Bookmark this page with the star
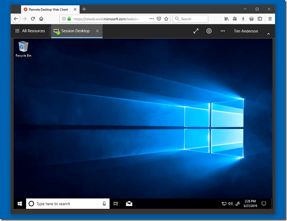Viewport: 287px width, 221px height. coord(166,19)
